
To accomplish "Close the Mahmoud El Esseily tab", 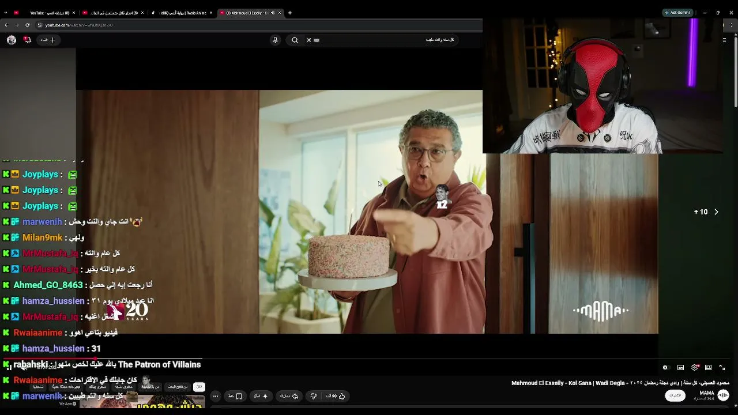I will [x=280, y=13].
